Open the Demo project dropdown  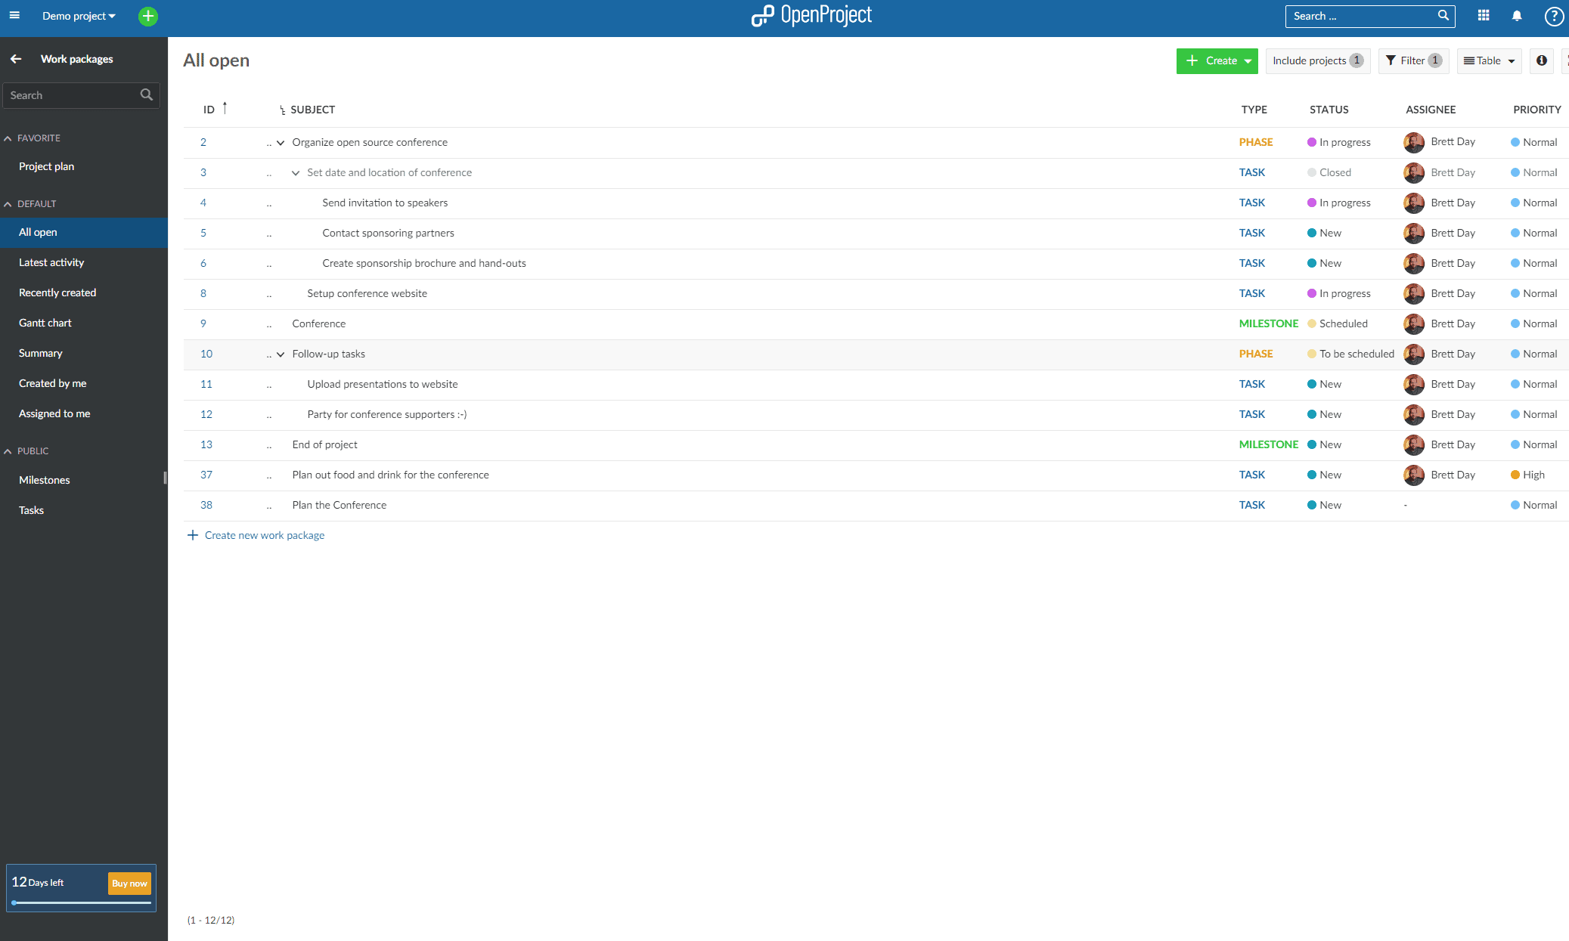[79, 16]
